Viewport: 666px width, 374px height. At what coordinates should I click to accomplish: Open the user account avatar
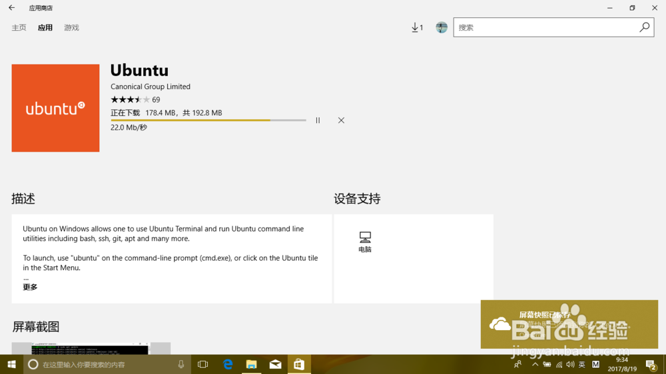point(442,27)
